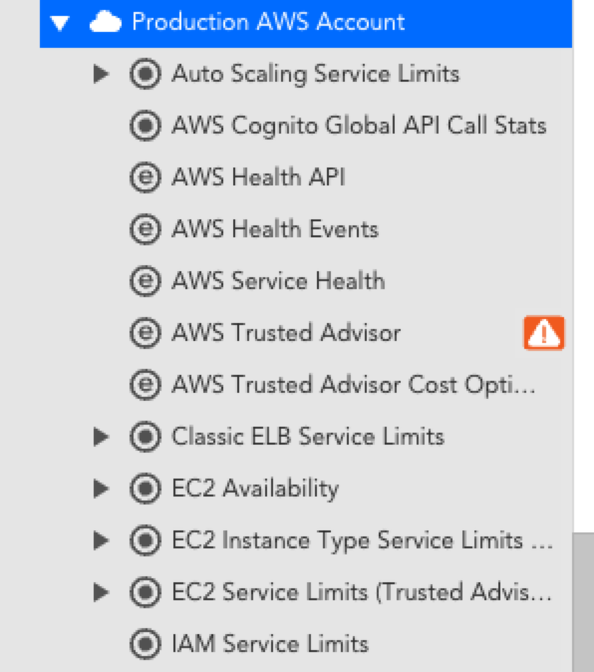594x672 pixels.
Task: Open AWS Trusted Advisor Cost Optimization item
Action: [354, 385]
